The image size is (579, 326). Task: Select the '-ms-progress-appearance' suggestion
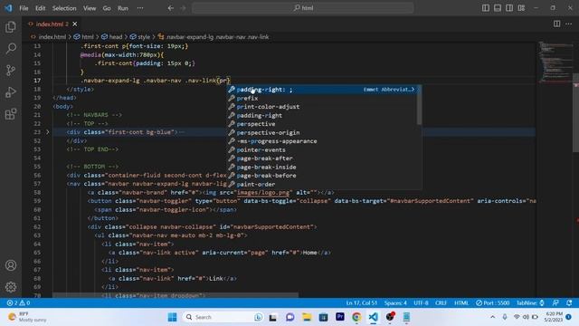point(322,141)
